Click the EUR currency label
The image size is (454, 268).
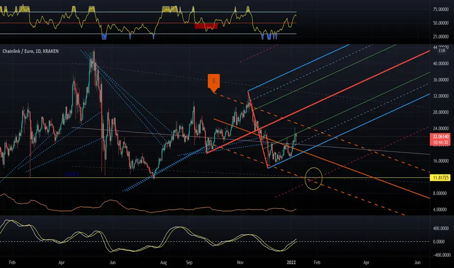point(442,51)
